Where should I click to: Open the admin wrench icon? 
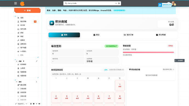click(18, 40)
